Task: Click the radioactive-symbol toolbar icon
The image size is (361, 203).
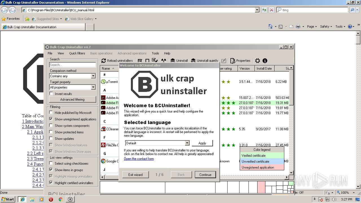Action: [164, 61]
